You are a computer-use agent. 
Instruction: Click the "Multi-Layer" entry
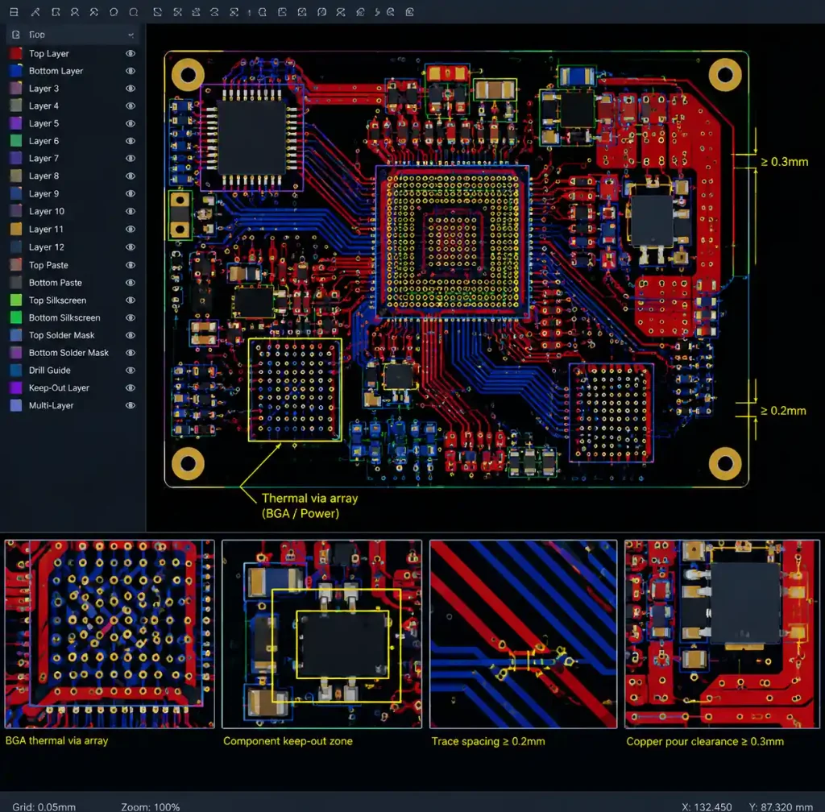pos(51,405)
